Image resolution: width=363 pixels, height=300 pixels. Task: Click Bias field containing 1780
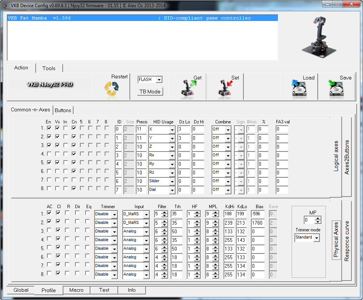[258, 223]
